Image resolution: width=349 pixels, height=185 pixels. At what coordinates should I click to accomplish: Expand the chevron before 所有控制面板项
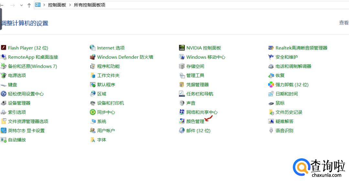(x=70, y=5)
